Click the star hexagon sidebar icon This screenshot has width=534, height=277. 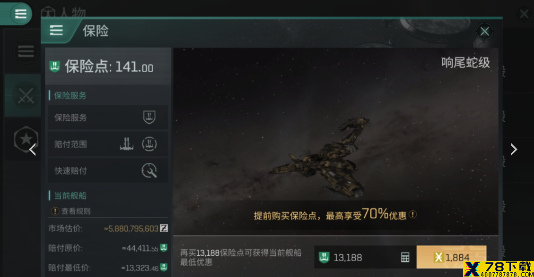tap(26, 139)
